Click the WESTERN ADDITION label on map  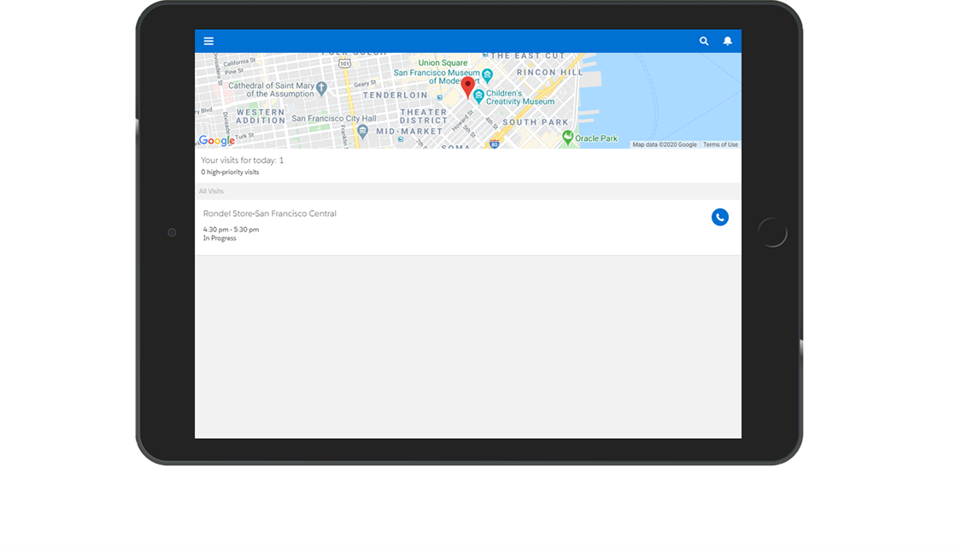pos(261,116)
